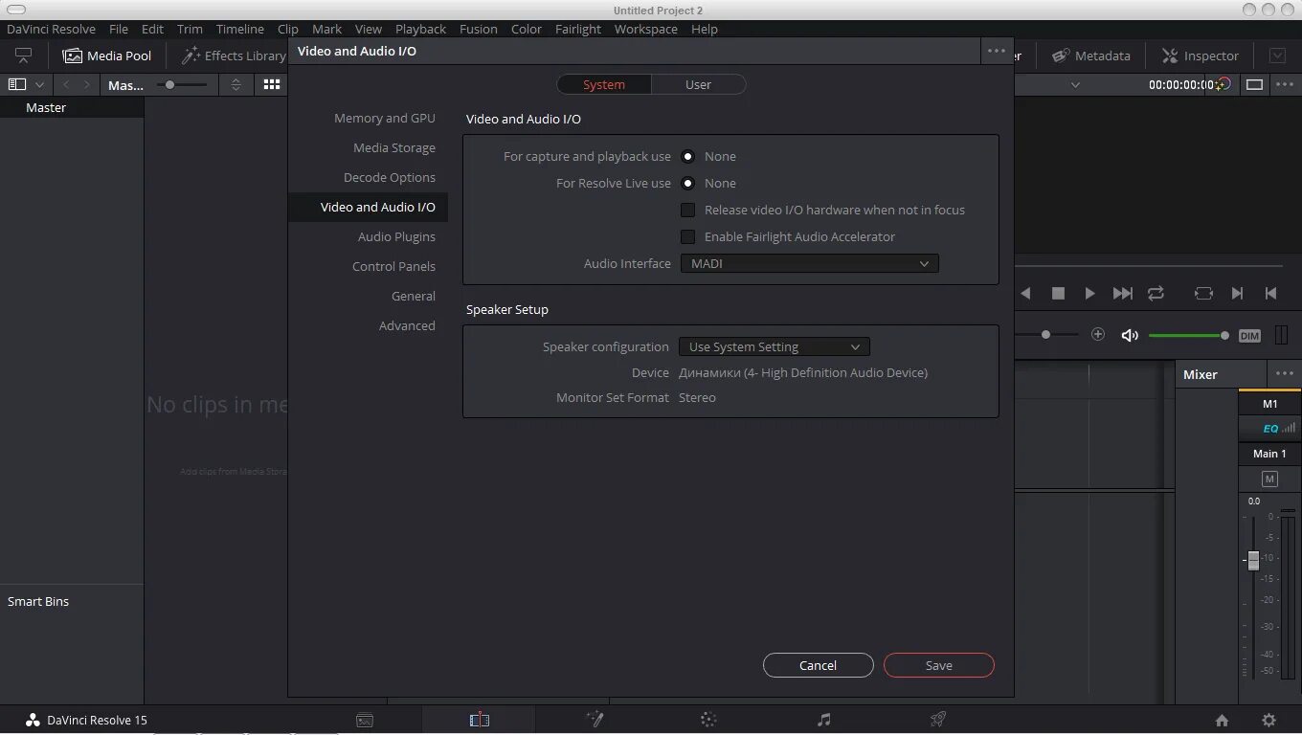1302x735 pixels.
Task: Open the Playback menu
Action: pyautogui.click(x=420, y=29)
